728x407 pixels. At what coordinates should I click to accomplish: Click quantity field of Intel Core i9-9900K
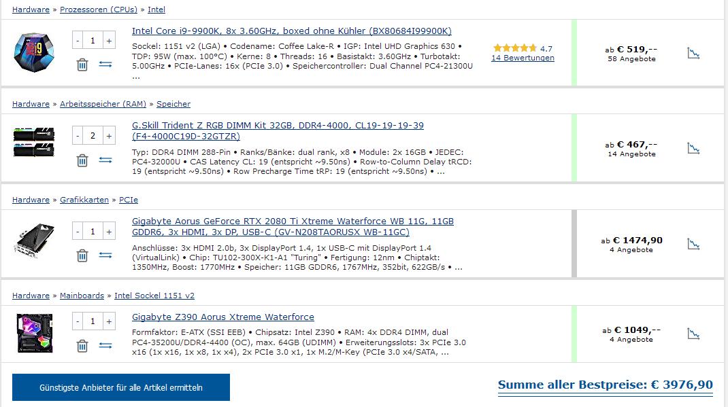pyautogui.click(x=93, y=41)
